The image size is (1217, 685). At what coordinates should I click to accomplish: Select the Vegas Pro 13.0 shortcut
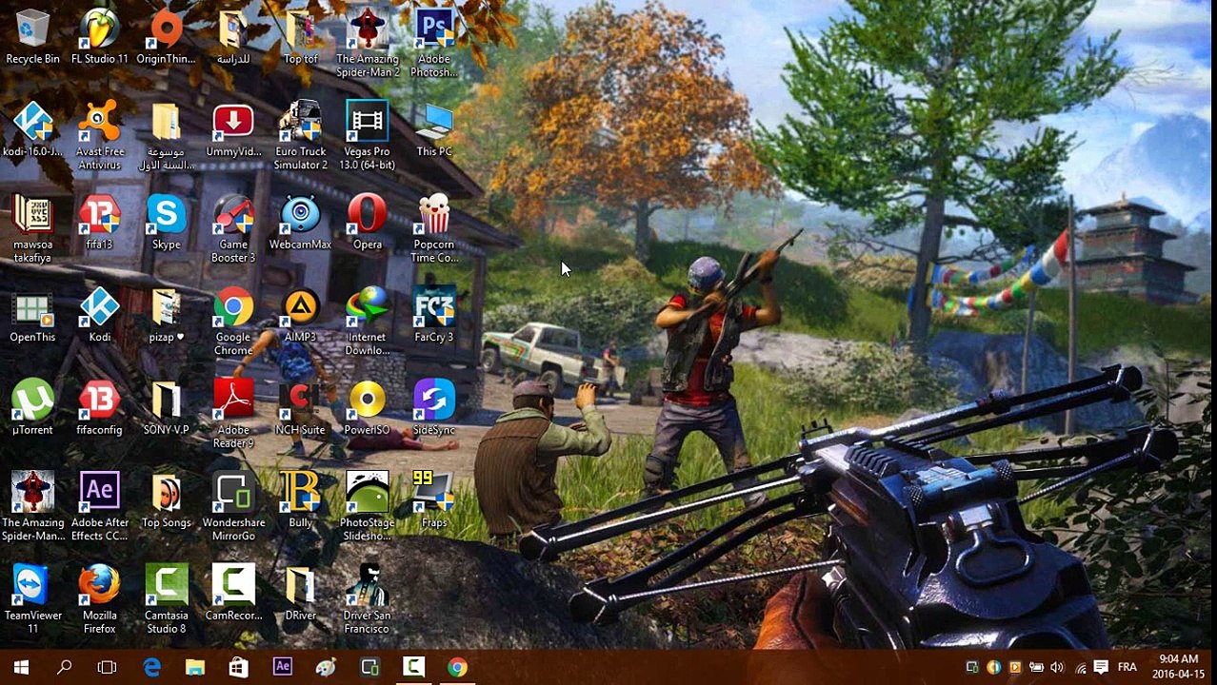367,137
